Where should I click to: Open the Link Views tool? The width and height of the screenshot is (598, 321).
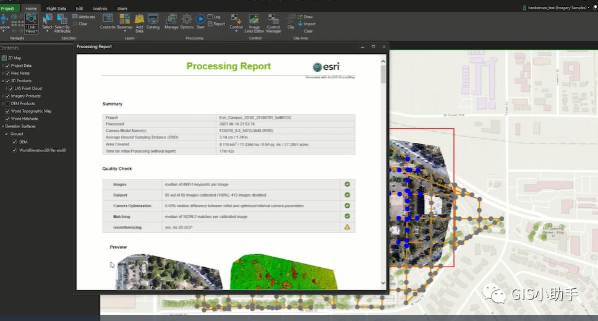[x=31, y=24]
